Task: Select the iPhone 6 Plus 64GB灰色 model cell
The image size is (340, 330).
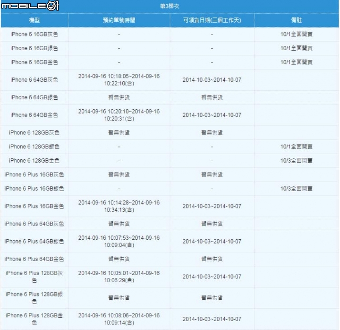Action: coord(34,224)
